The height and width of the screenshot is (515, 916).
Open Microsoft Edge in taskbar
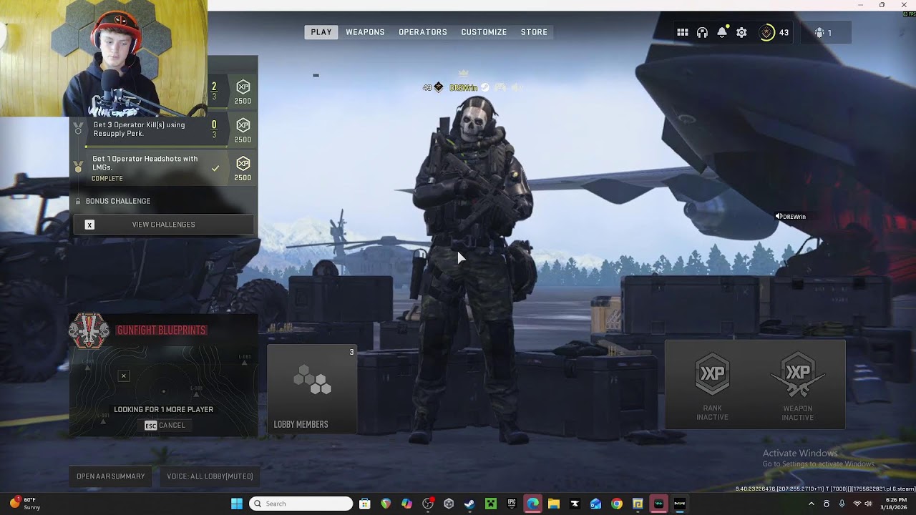tap(532, 504)
